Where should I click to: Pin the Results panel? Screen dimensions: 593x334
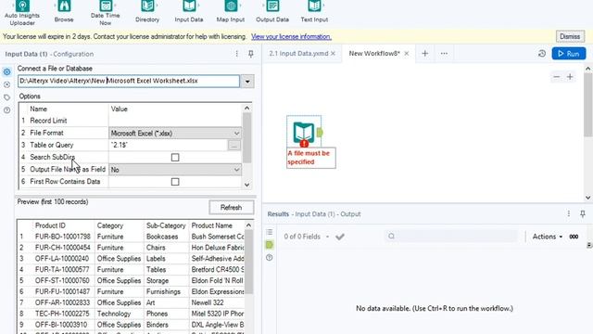[583, 214]
